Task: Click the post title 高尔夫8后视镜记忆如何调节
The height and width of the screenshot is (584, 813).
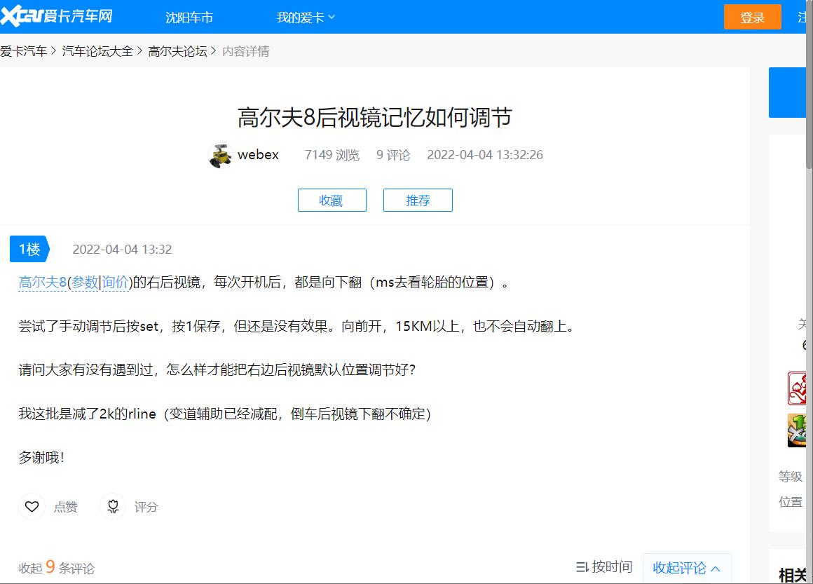Action: click(x=375, y=117)
